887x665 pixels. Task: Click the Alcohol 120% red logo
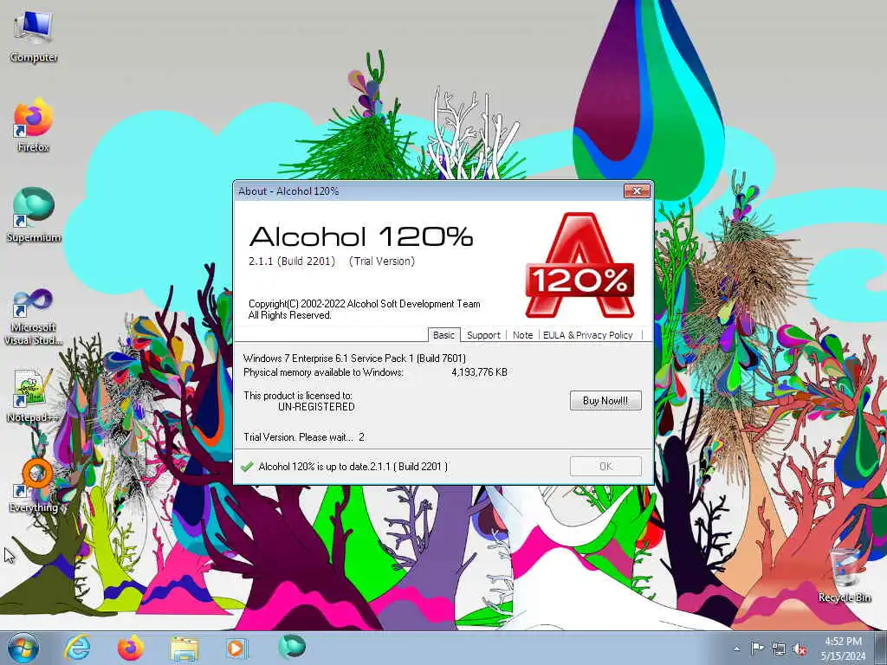coord(579,265)
